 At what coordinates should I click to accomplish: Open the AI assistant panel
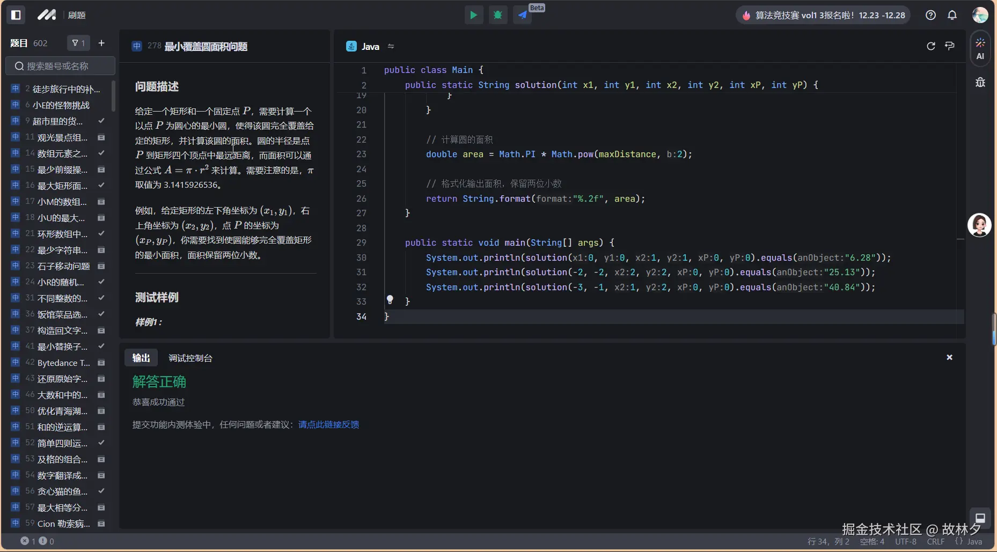click(x=980, y=49)
